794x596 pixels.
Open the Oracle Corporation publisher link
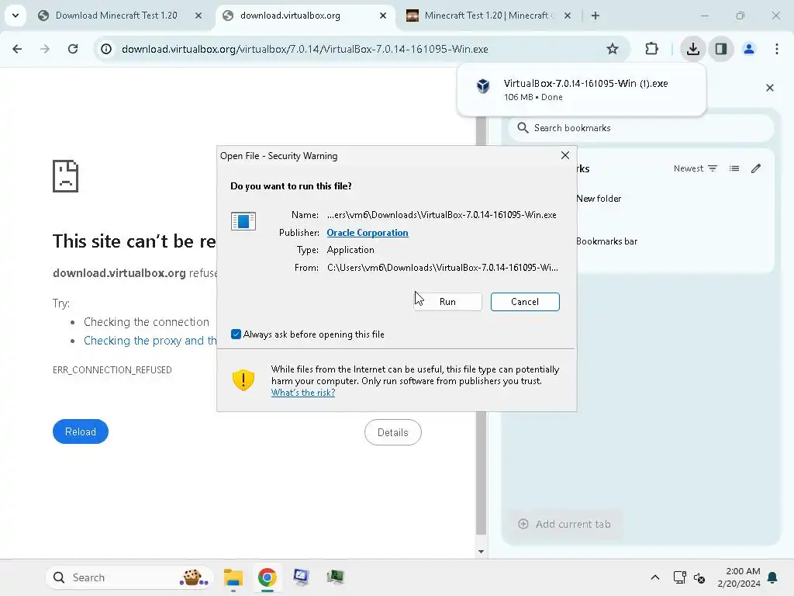click(368, 233)
